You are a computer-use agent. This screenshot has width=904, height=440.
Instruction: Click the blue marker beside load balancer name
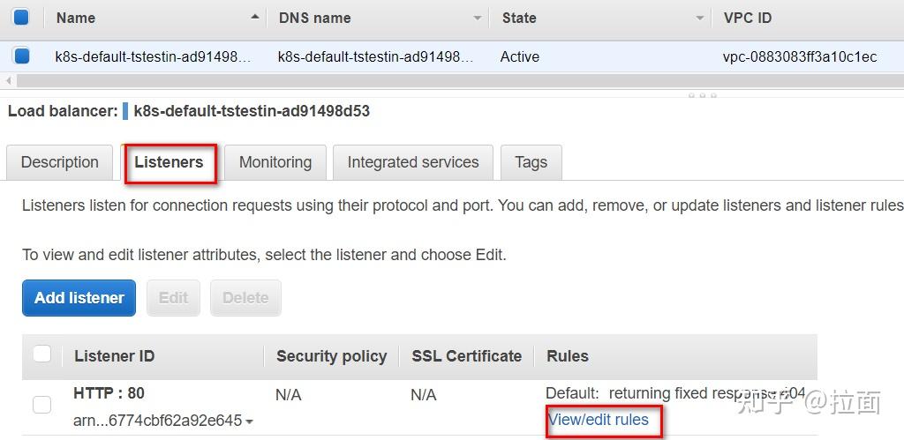point(125,111)
